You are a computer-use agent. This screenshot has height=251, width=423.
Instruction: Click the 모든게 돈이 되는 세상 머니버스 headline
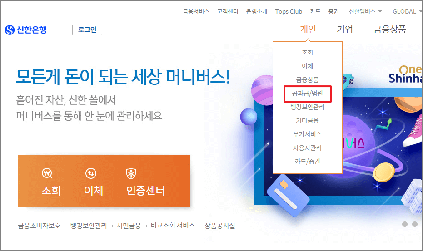click(x=123, y=76)
